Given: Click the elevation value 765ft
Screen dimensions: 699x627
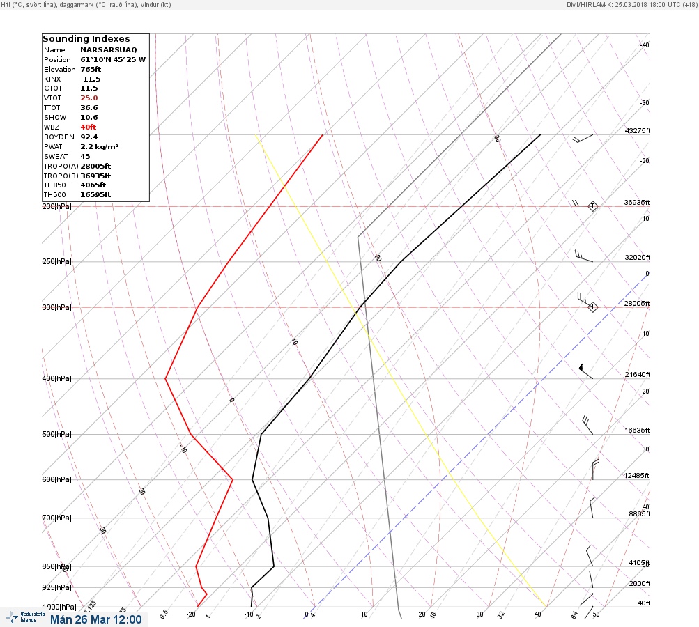Looking at the screenshot, I should pos(91,70).
